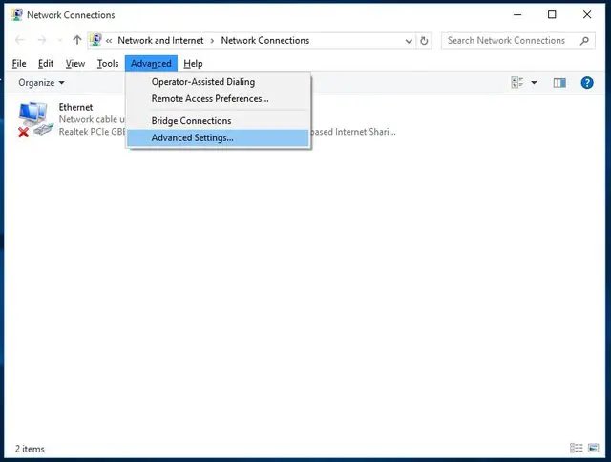Click the search magnifier icon
The width and height of the screenshot is (611, 462).
tap(584, 40)
